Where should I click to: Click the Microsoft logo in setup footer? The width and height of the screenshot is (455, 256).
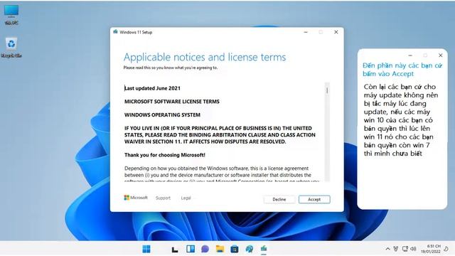[136, 198]
